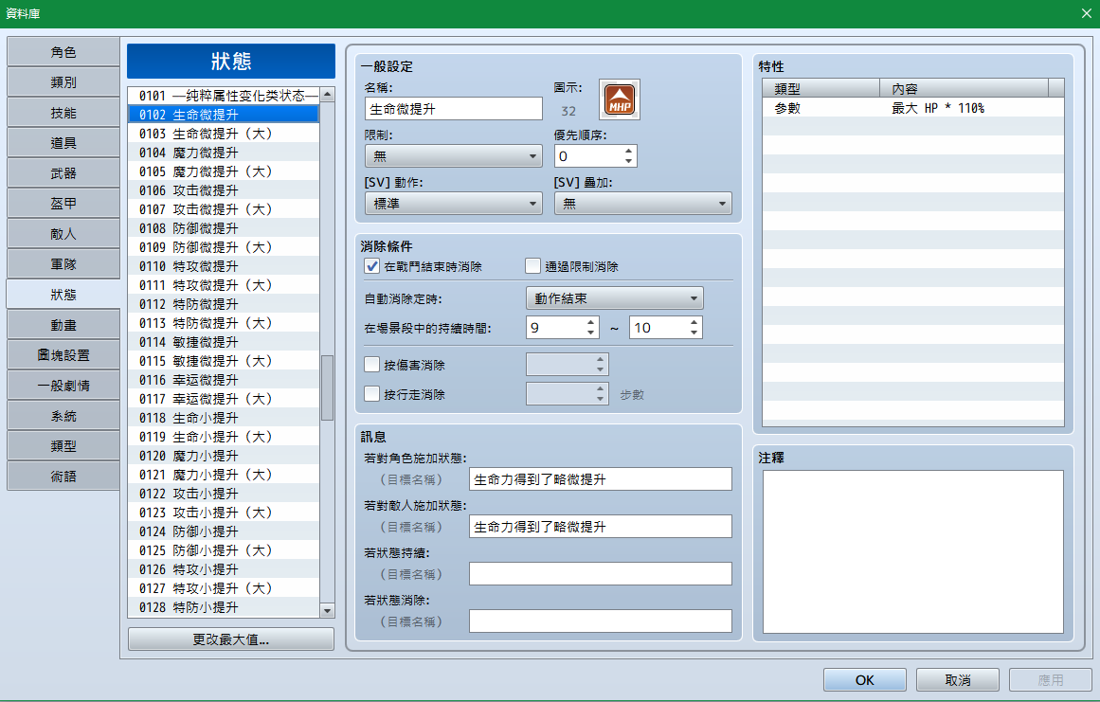The height and width of the screenshot is (702, 1100).
Task: Click the 若狀態消除 message field
Action: 601,621
